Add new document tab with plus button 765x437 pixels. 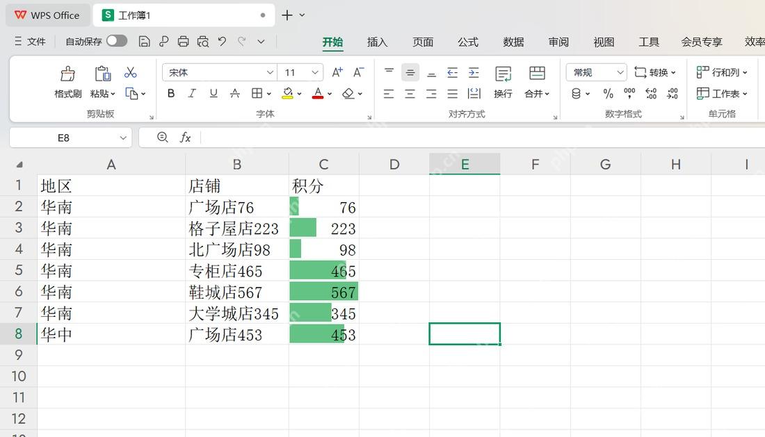point(287,15)
